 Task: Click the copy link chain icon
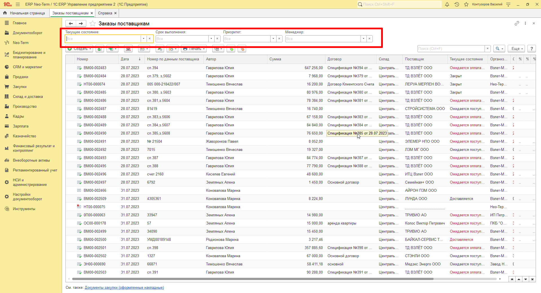coord(517,23)
